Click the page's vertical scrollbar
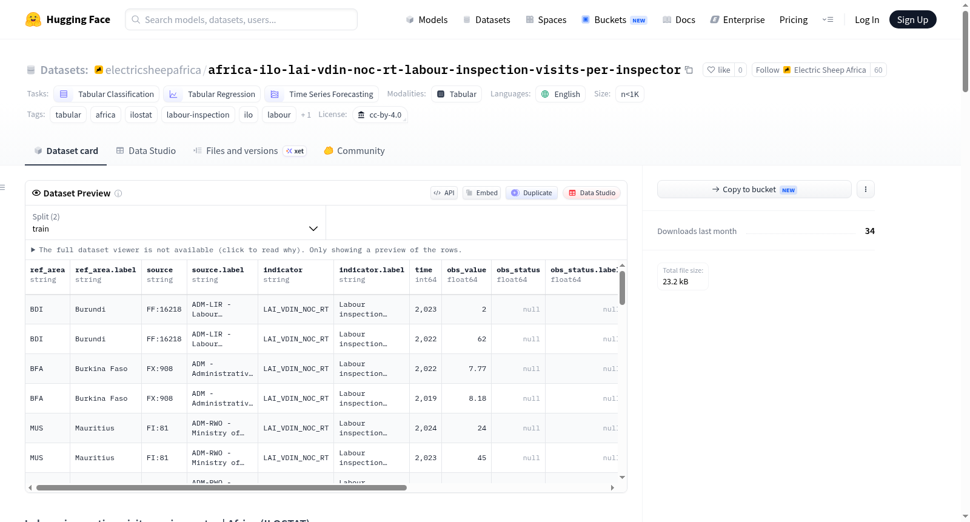 tap(965, 52)
